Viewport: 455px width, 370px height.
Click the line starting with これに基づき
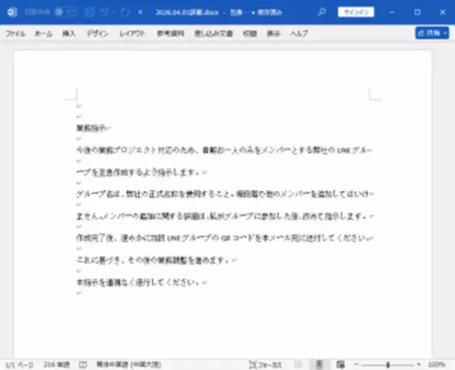point(153,260)
